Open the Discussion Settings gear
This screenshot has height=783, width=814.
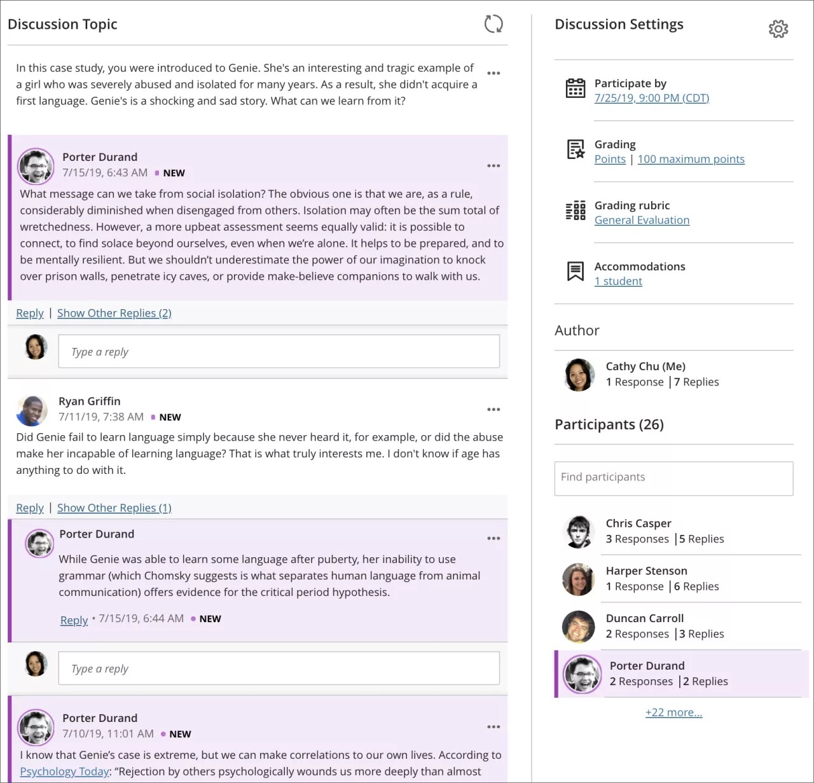[x=778, y=29]
